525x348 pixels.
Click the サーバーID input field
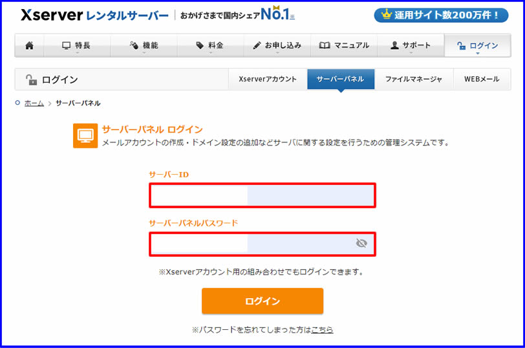point(262,195)
